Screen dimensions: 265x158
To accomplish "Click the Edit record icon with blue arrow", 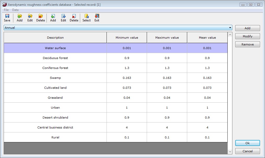I will (x=63, y=16).
